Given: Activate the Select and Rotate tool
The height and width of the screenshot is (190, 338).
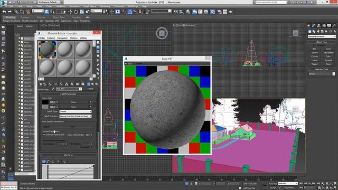Looking at the screenshot, I should coord(76,12).
